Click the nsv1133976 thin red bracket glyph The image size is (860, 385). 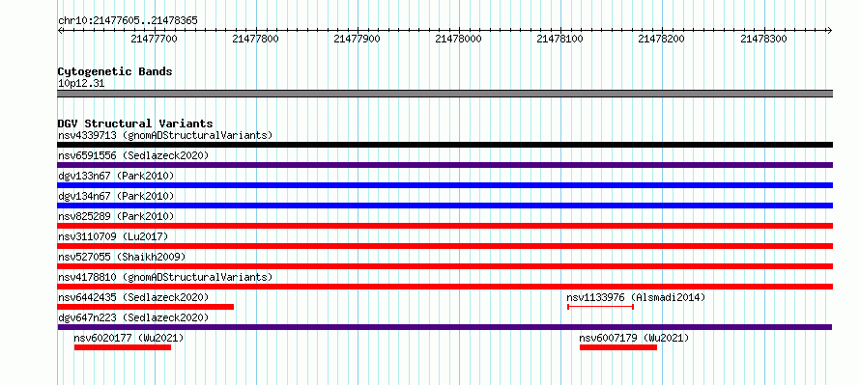point(601,307)
